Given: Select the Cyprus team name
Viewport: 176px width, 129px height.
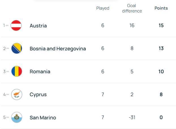Looking at the screenshot, I should pos(38,94).
